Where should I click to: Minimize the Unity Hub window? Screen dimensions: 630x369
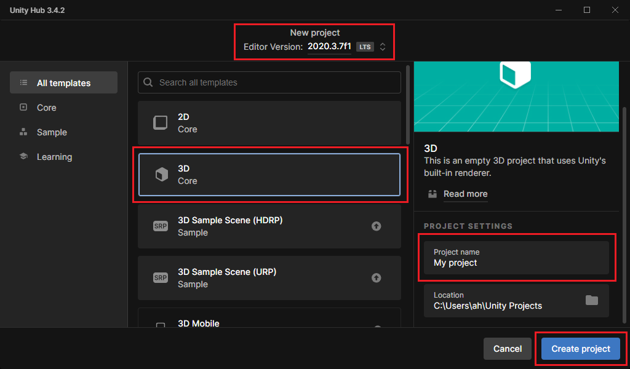pos(559,10)
